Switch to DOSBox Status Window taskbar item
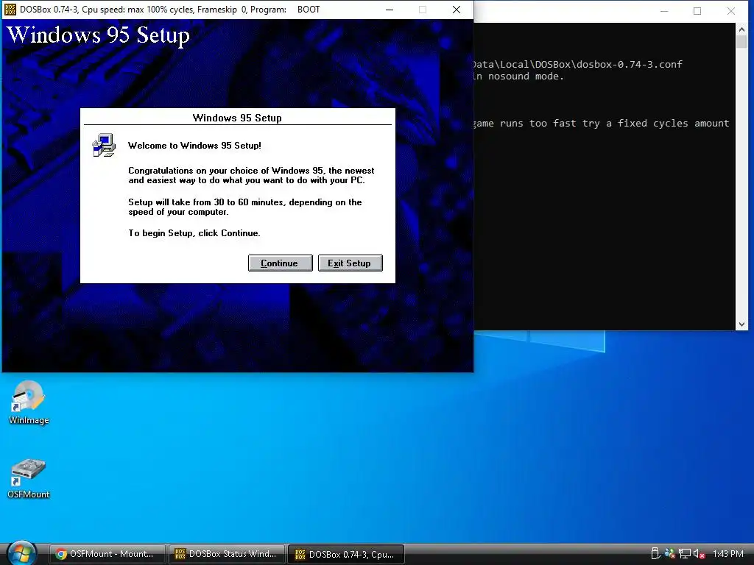 coord(227,554)
